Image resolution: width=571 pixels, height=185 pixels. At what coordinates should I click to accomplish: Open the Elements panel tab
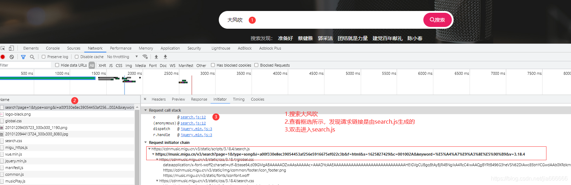tap(31, 48)
